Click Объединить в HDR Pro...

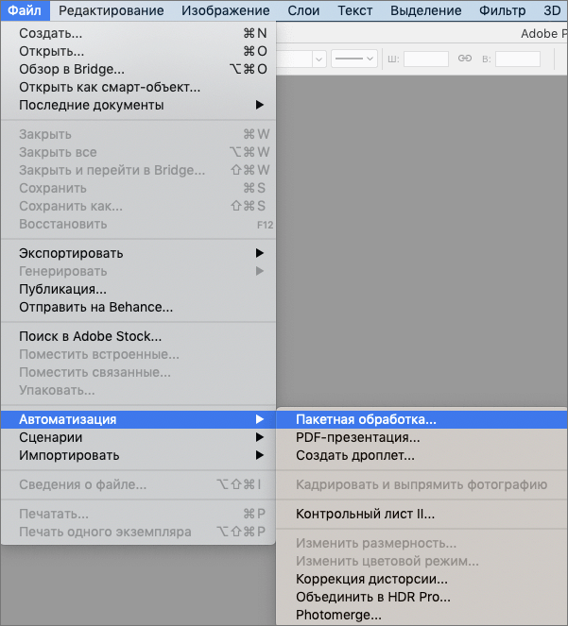[422, 597]
